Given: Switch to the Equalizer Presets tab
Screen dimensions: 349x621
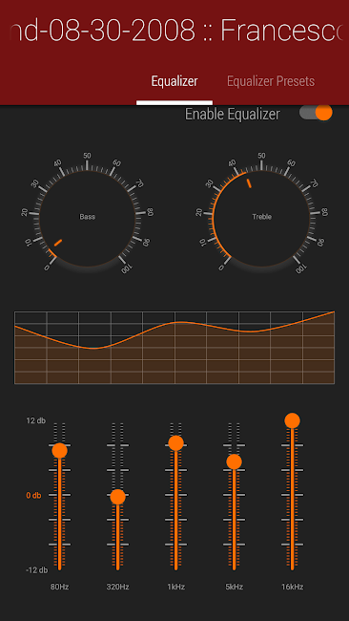Looking at the screenshot, I should [x=271, y=81].
